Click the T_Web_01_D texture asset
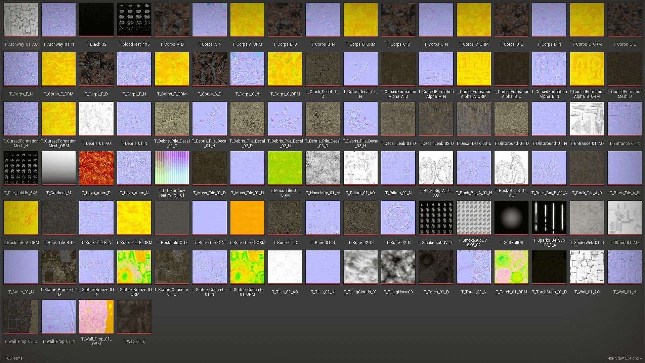 point(134,316)
